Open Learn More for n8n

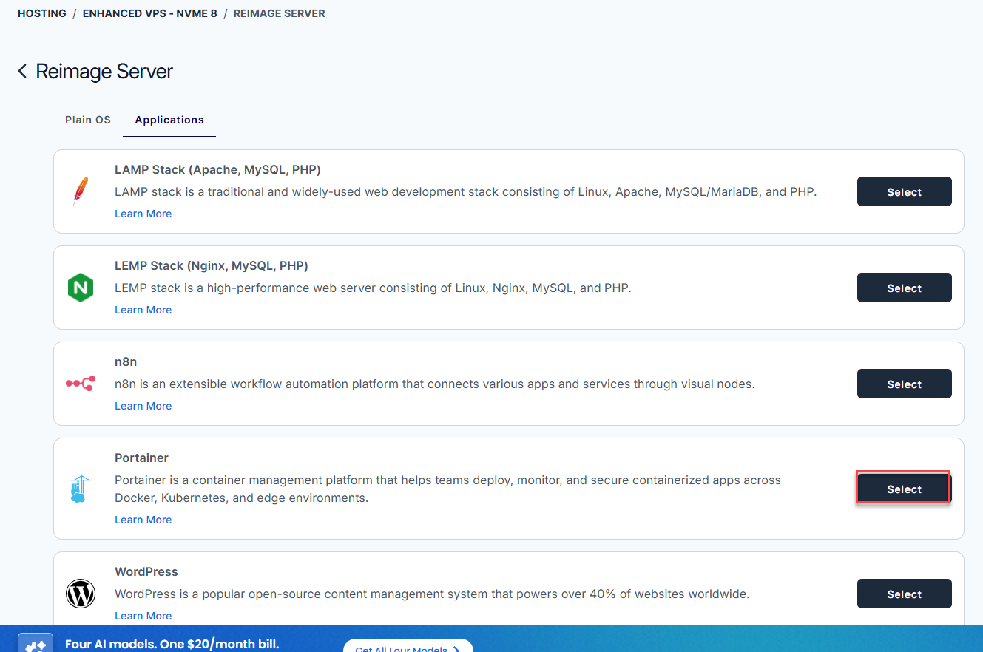tap(143, 406)
